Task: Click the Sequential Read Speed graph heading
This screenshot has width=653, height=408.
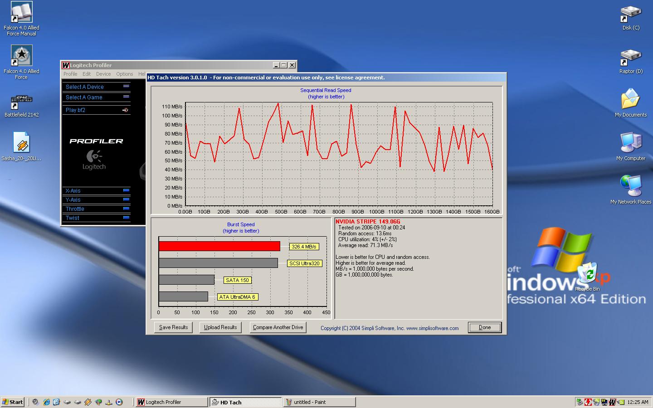Action: click(x=326, y=90)
